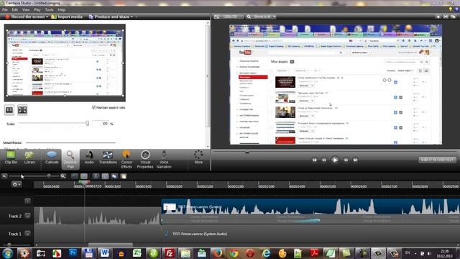This screenshot has height=259, width=460.
Task: Click the Windows Start button
Action: click(8, 253)
